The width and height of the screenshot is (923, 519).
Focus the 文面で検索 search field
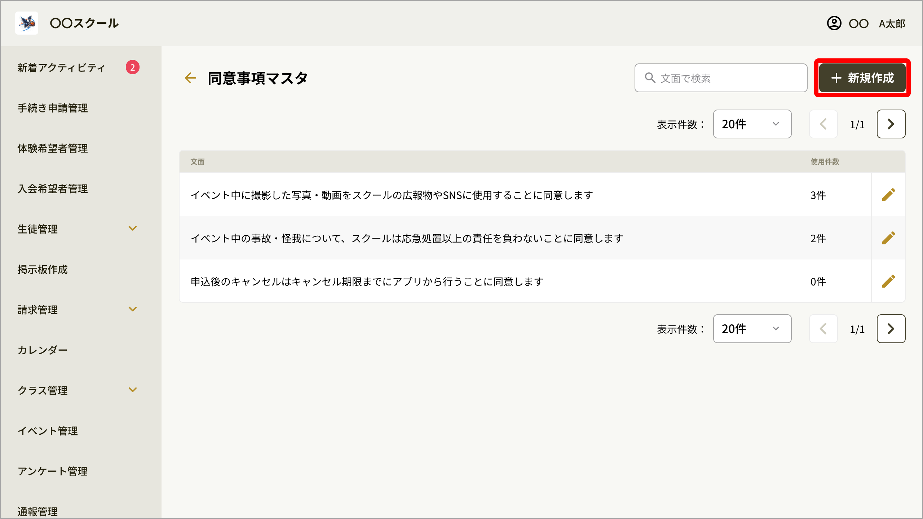pyautogui.click(x=721, y=78)
